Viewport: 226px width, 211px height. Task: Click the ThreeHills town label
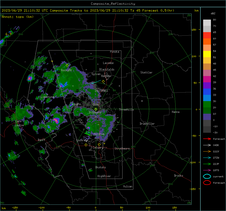126,110
